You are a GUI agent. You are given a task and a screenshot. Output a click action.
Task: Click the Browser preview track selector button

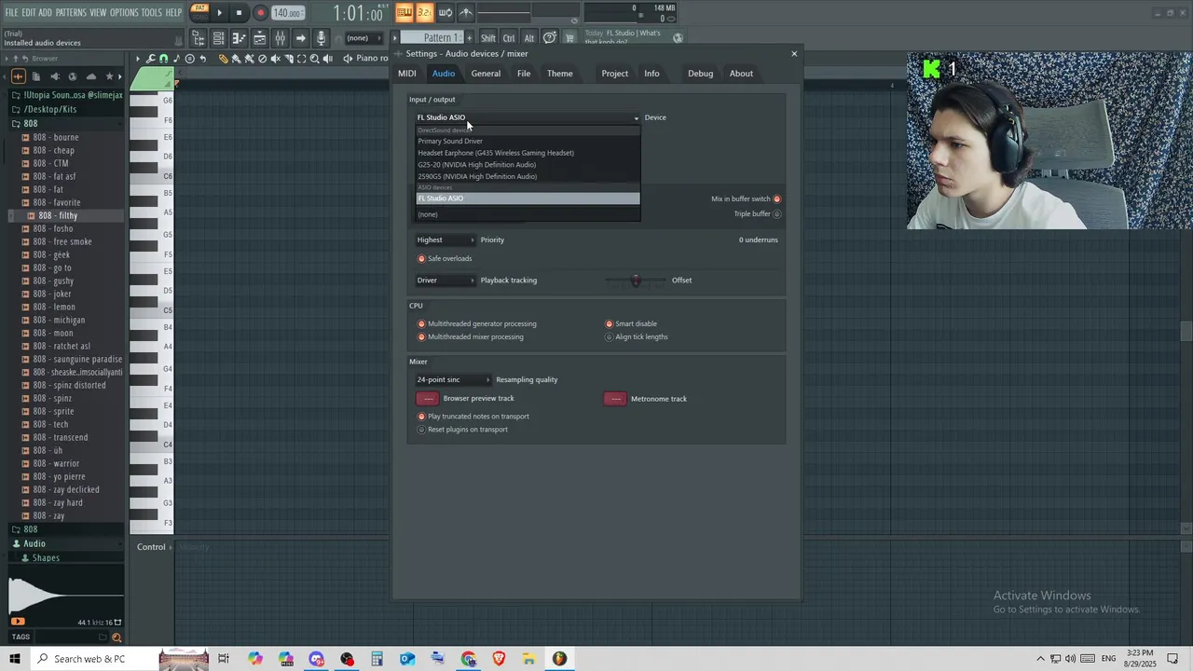click(x=427, y=399)
